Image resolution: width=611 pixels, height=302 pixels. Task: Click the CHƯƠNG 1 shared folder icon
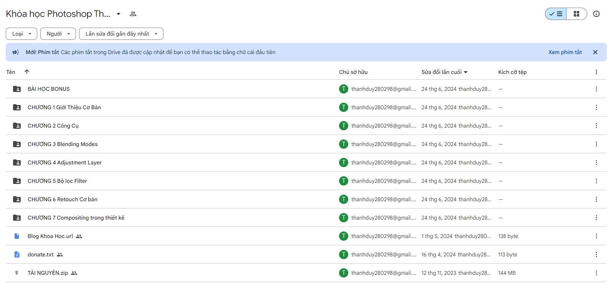click(17, 107)
